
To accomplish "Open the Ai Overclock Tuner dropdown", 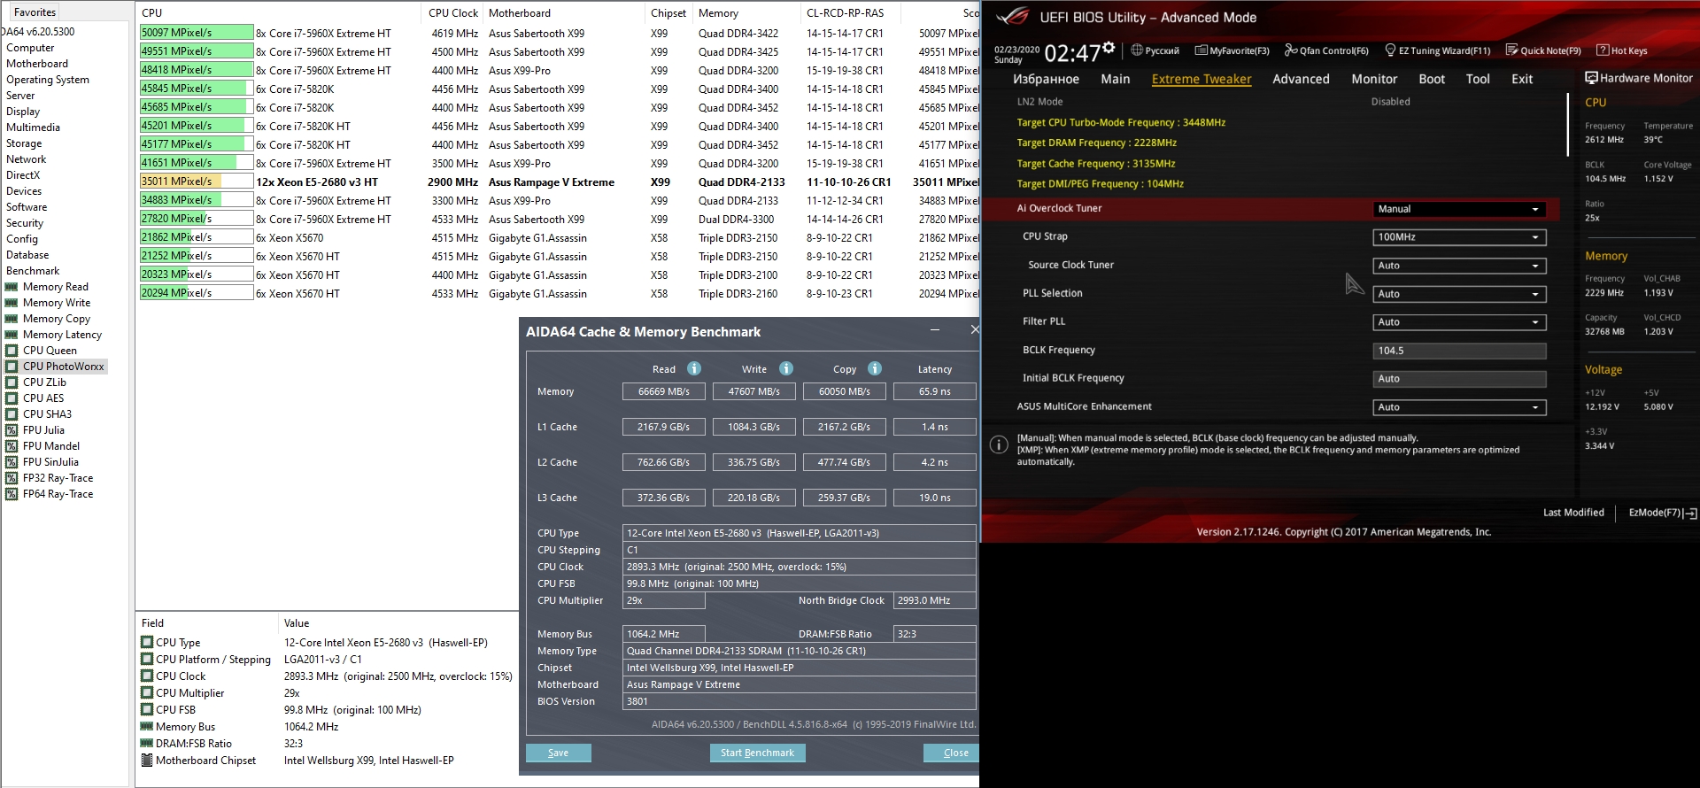I will coord(1459,209).
